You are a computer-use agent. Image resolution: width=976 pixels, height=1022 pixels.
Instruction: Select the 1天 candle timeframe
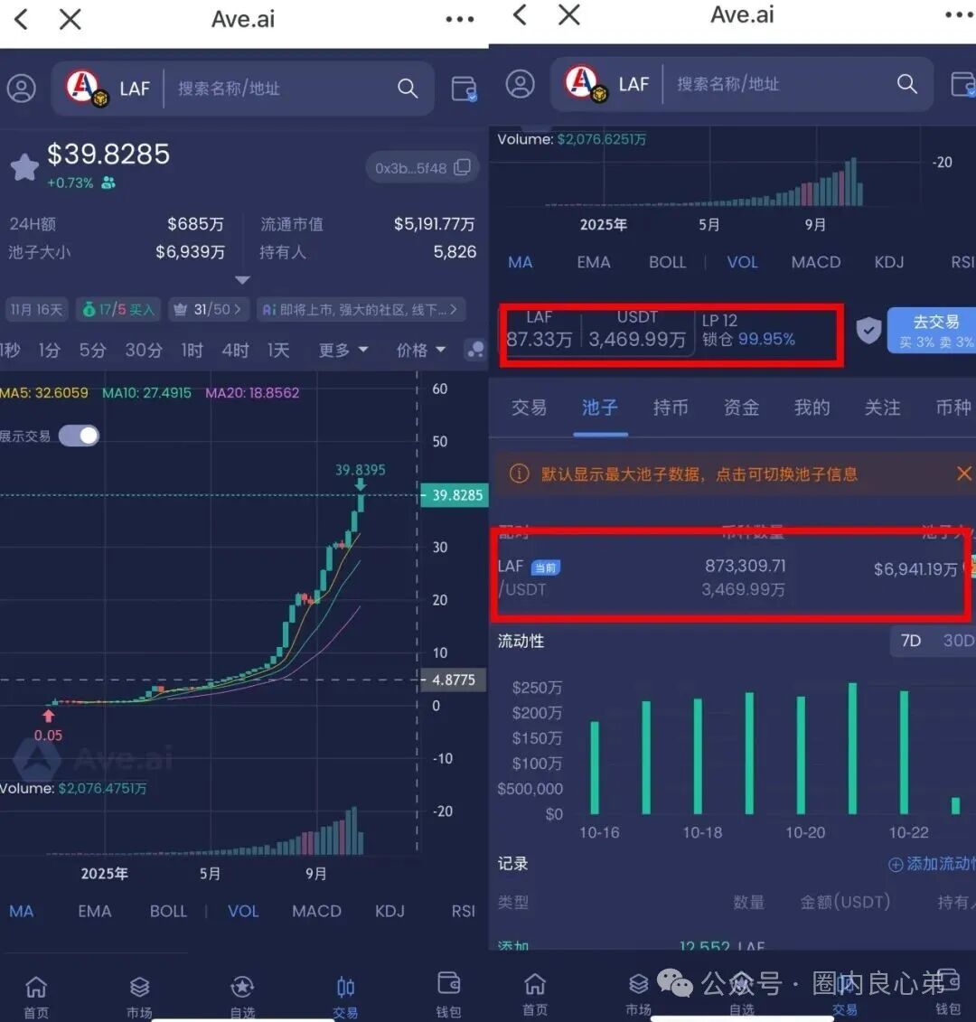pyautogui.click(x=277, y=351)
